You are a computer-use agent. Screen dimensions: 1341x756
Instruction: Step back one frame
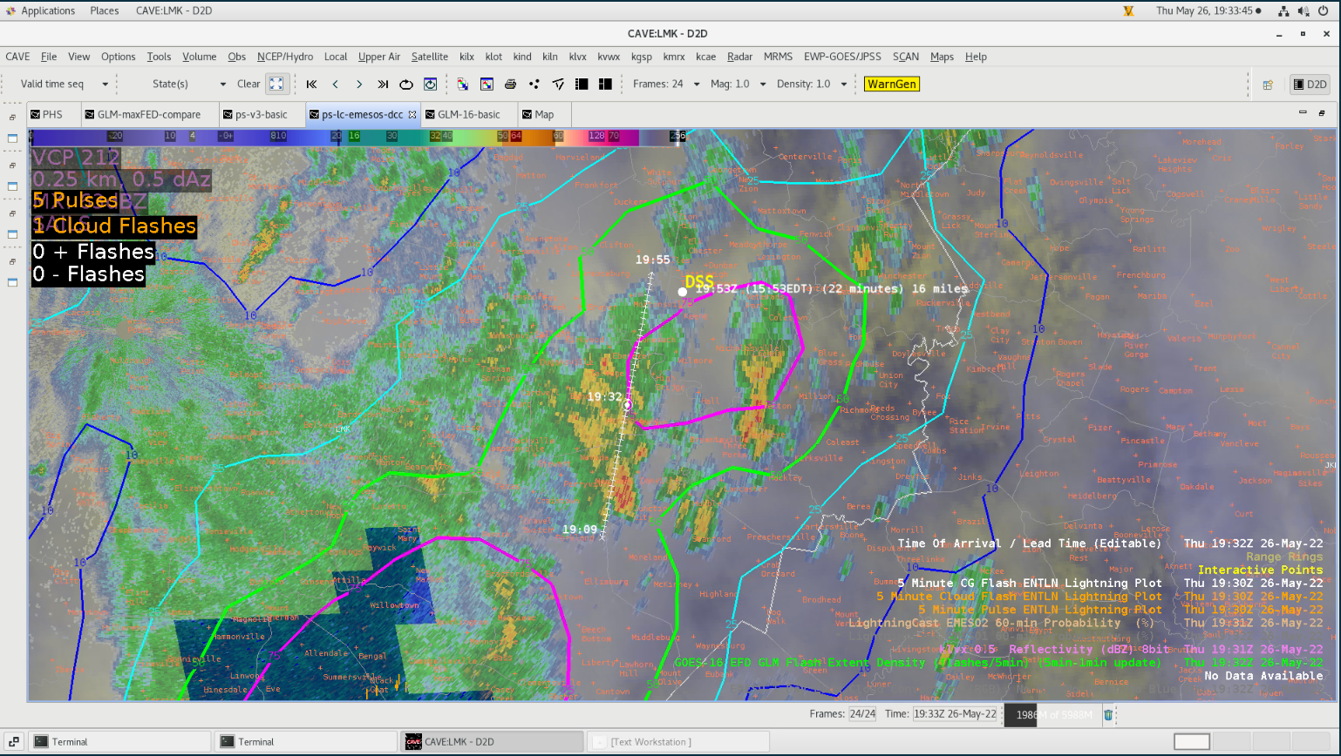coord(336,84)
